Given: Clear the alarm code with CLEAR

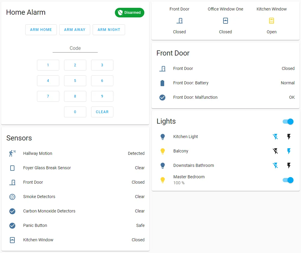Looking at the screenshot, I should [x=102, y=112].
